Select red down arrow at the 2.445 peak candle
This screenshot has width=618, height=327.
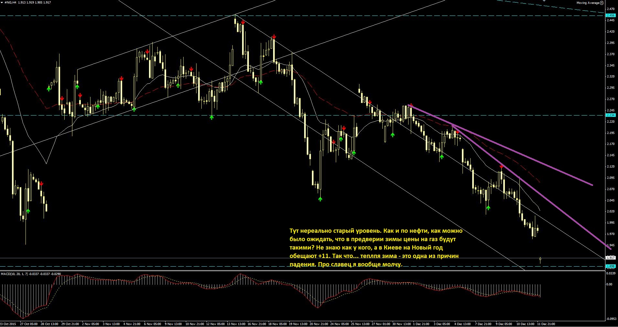[242, 22]
